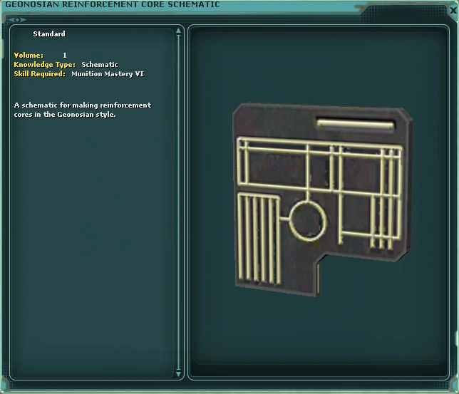Click the 'Knowledge Type:' label
Image resolution: width=459 pixels, height=394 pixels.
coord(44,65)
